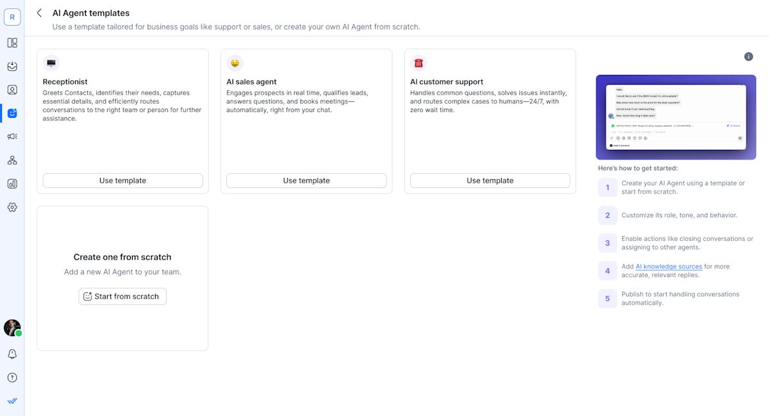Open the Reports icon in the sidebar
The image size is (769, 416).
point(12,183)
